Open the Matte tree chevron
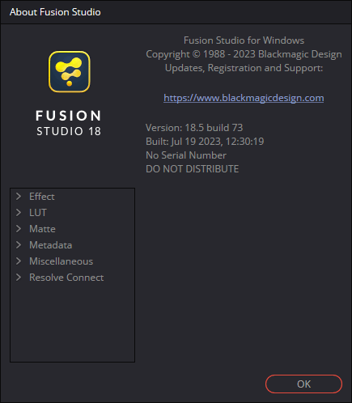The image size is (352, 403). [x=19, y=229]
